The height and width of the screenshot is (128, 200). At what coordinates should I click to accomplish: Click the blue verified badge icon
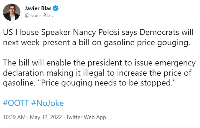coord(55,9)
